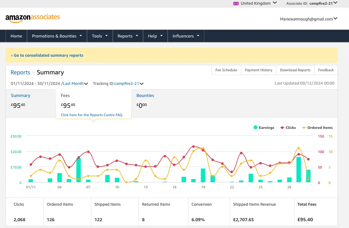The width and height of the screenshot is (349, 228).
Task: Click the Earnings teal legend dot
Action: 256,127
